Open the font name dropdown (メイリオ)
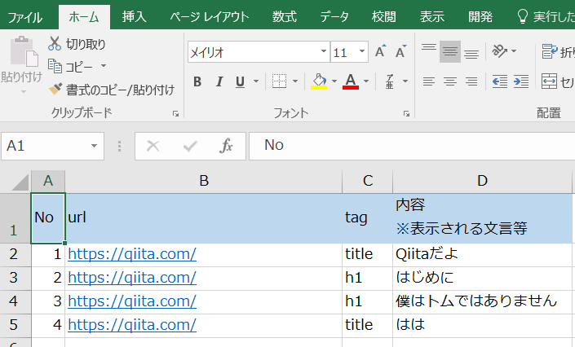The width and height of the screenshot is (575, 347). [324, 51]
